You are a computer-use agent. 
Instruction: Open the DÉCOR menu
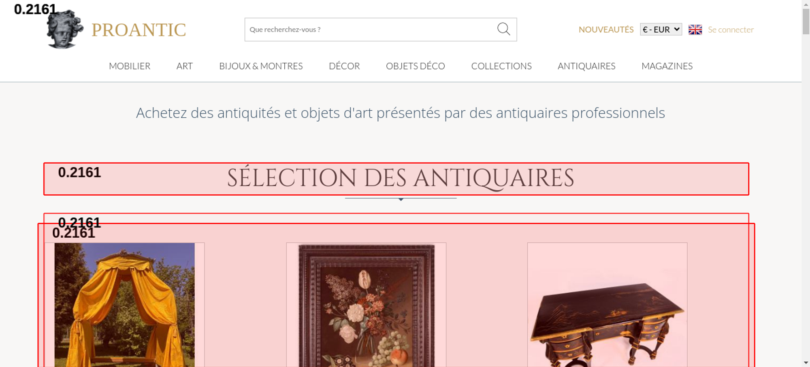click(x=344, y=66)
